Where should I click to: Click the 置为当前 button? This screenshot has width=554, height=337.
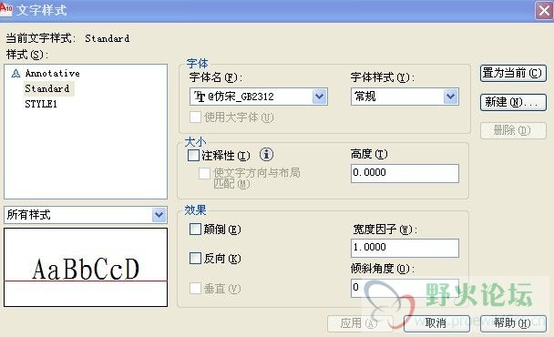(x=513, y=73)
